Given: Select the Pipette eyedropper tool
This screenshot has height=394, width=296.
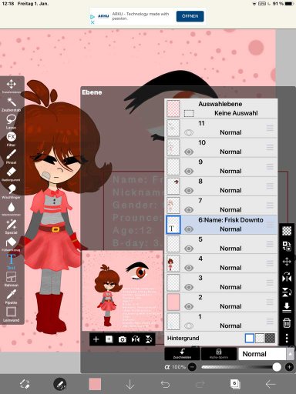Looking at the screenshot, I should tap(11, 297).
